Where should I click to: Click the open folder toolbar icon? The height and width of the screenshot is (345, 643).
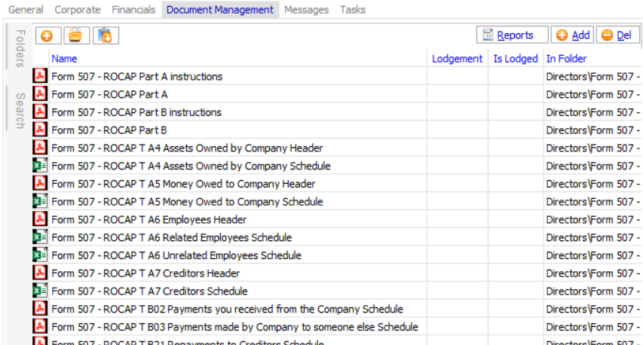[75, 35]
